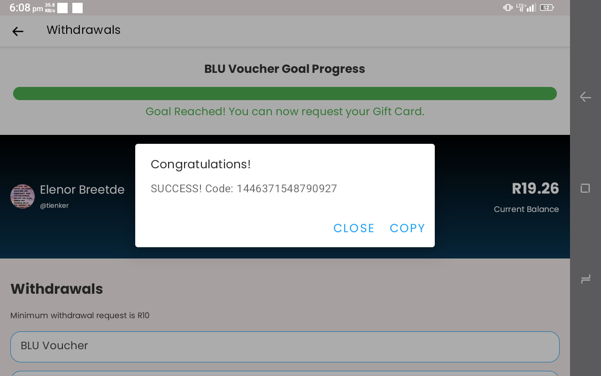The height and width of the screenshot is (376, 601).
Task: Tap the R19.26 current balance amount
Action: (x=535, y=188)
